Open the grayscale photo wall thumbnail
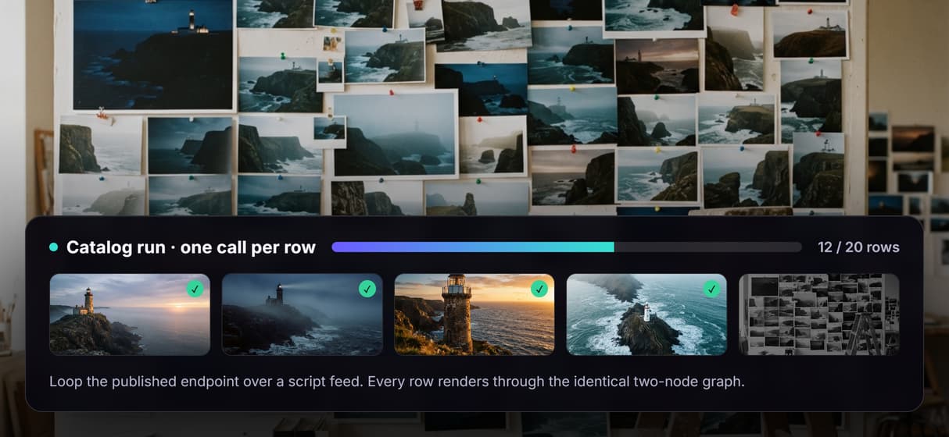Image resolution: width=949 pixels, height=437 pixels. click(x=818, y=314)
